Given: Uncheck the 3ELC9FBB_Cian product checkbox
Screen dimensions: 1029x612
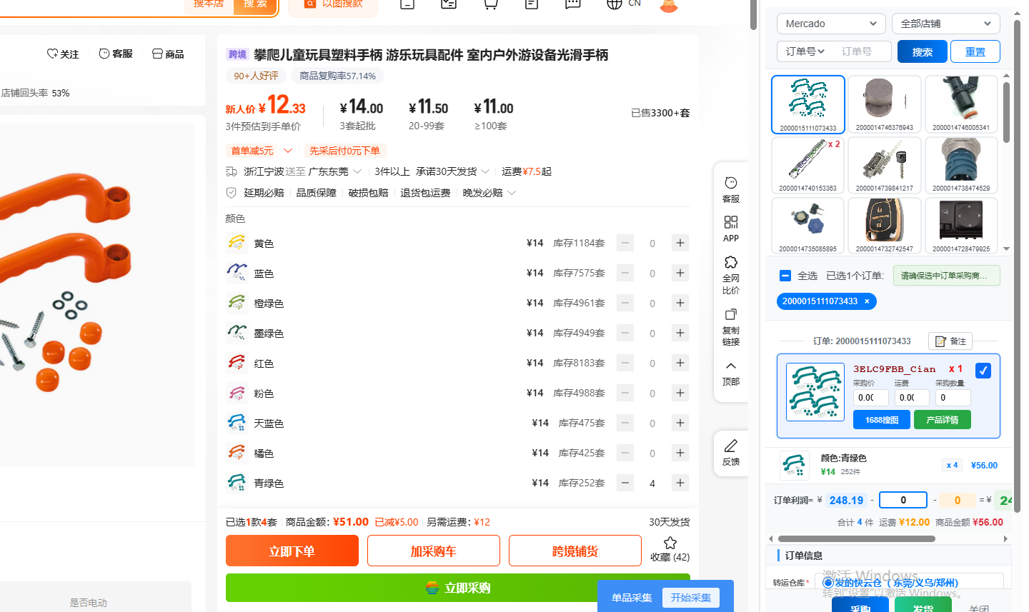Looking at the screenshot, I should point(983,371).
